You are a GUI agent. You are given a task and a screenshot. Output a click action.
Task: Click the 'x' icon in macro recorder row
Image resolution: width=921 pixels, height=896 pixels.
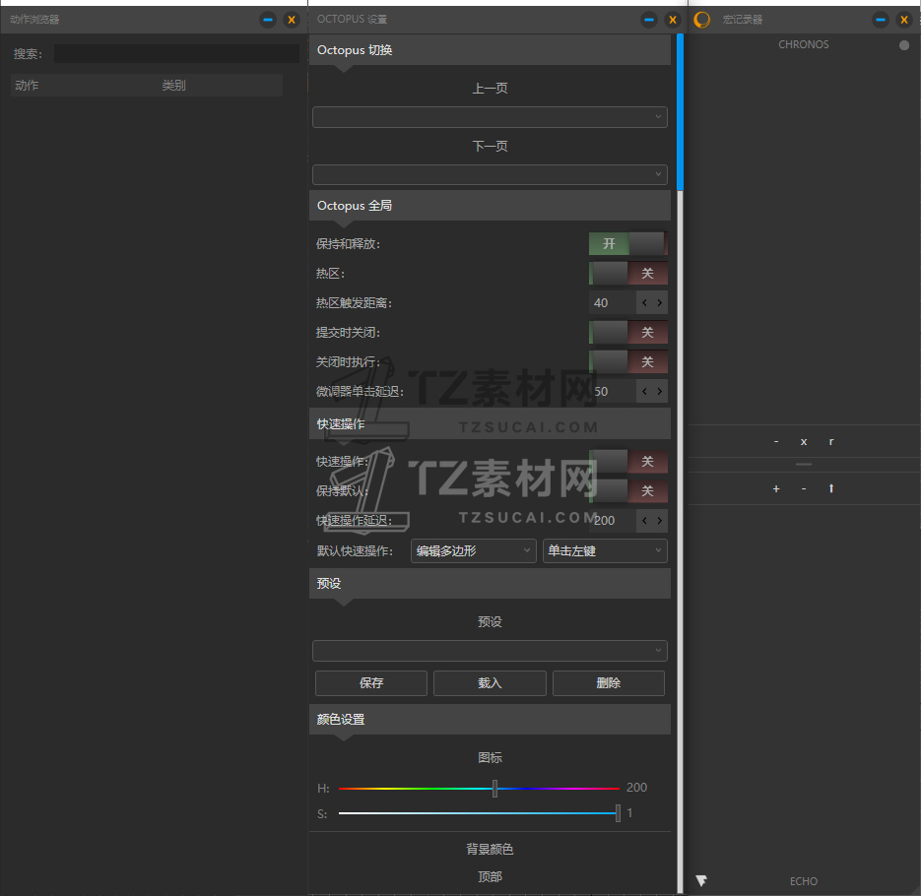tap(804, 441)
